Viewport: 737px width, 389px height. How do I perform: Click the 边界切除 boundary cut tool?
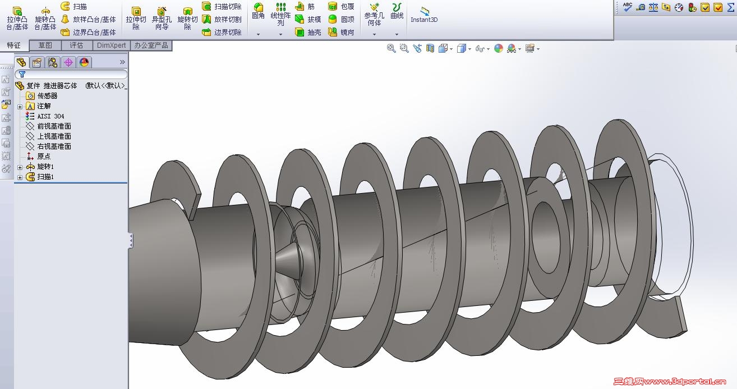(x=222, y=32)
